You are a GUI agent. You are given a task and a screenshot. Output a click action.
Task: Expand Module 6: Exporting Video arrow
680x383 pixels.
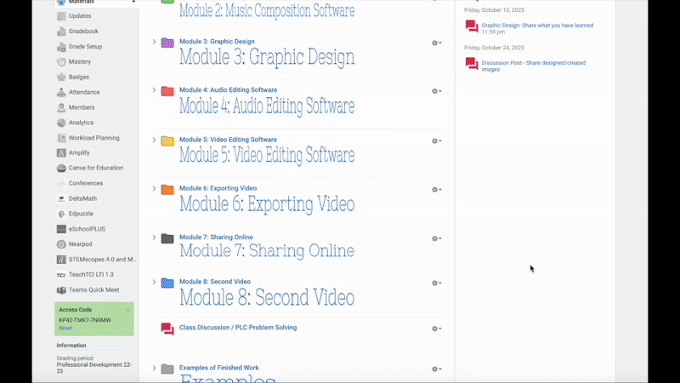154,188
